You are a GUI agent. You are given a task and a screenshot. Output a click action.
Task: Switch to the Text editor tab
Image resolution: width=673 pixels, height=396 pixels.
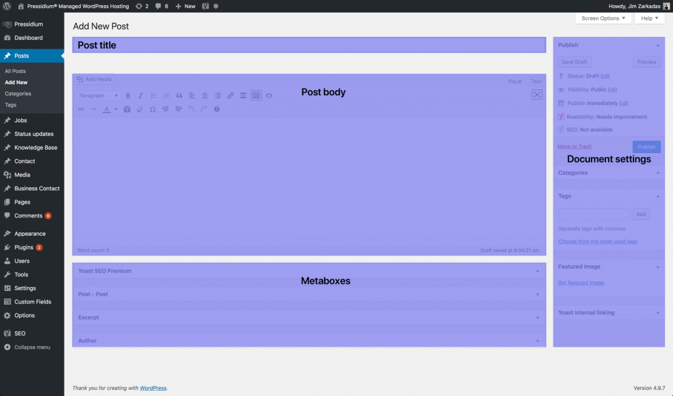tap(536, 81)
